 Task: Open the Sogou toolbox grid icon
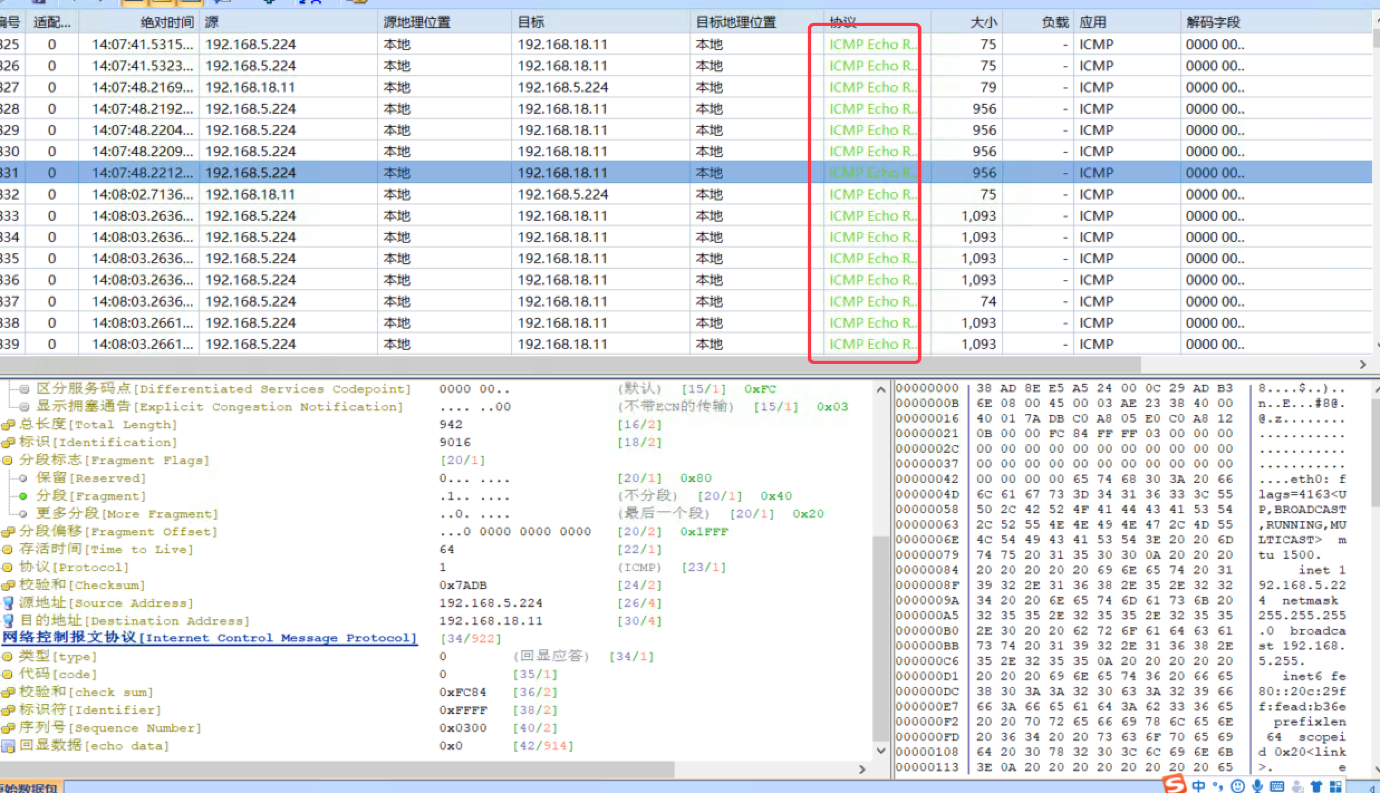pos(1336,786)
